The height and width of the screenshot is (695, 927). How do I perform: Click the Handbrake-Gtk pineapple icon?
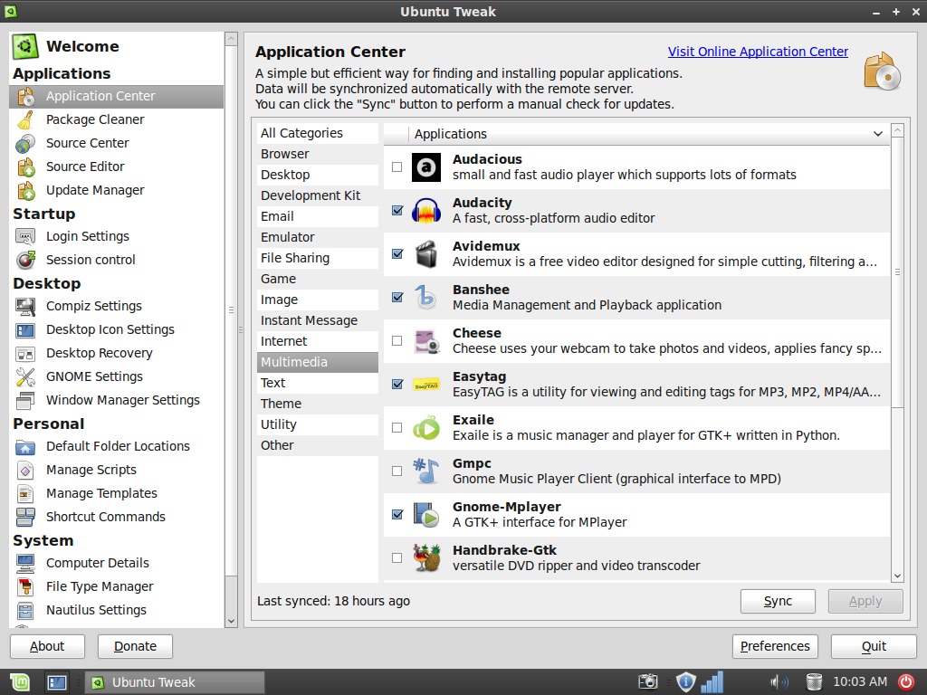coord(426,557)
